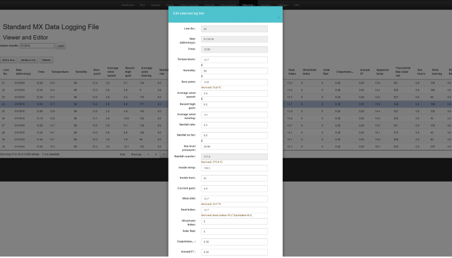This screenshot has width=452, height=258.
Task: Open the Dashboard nav item
Action: pyautogui.click(x=128, y=4)
